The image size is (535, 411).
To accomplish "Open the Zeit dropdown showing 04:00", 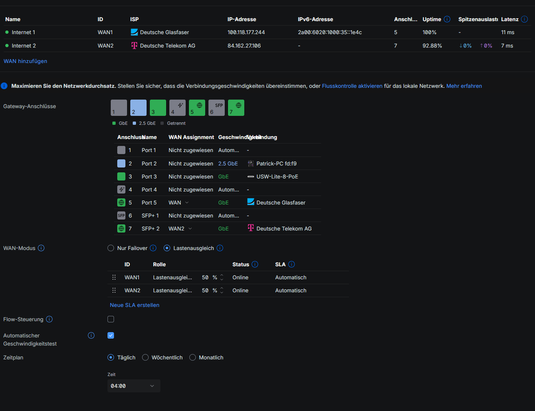I will click(134, 385).
